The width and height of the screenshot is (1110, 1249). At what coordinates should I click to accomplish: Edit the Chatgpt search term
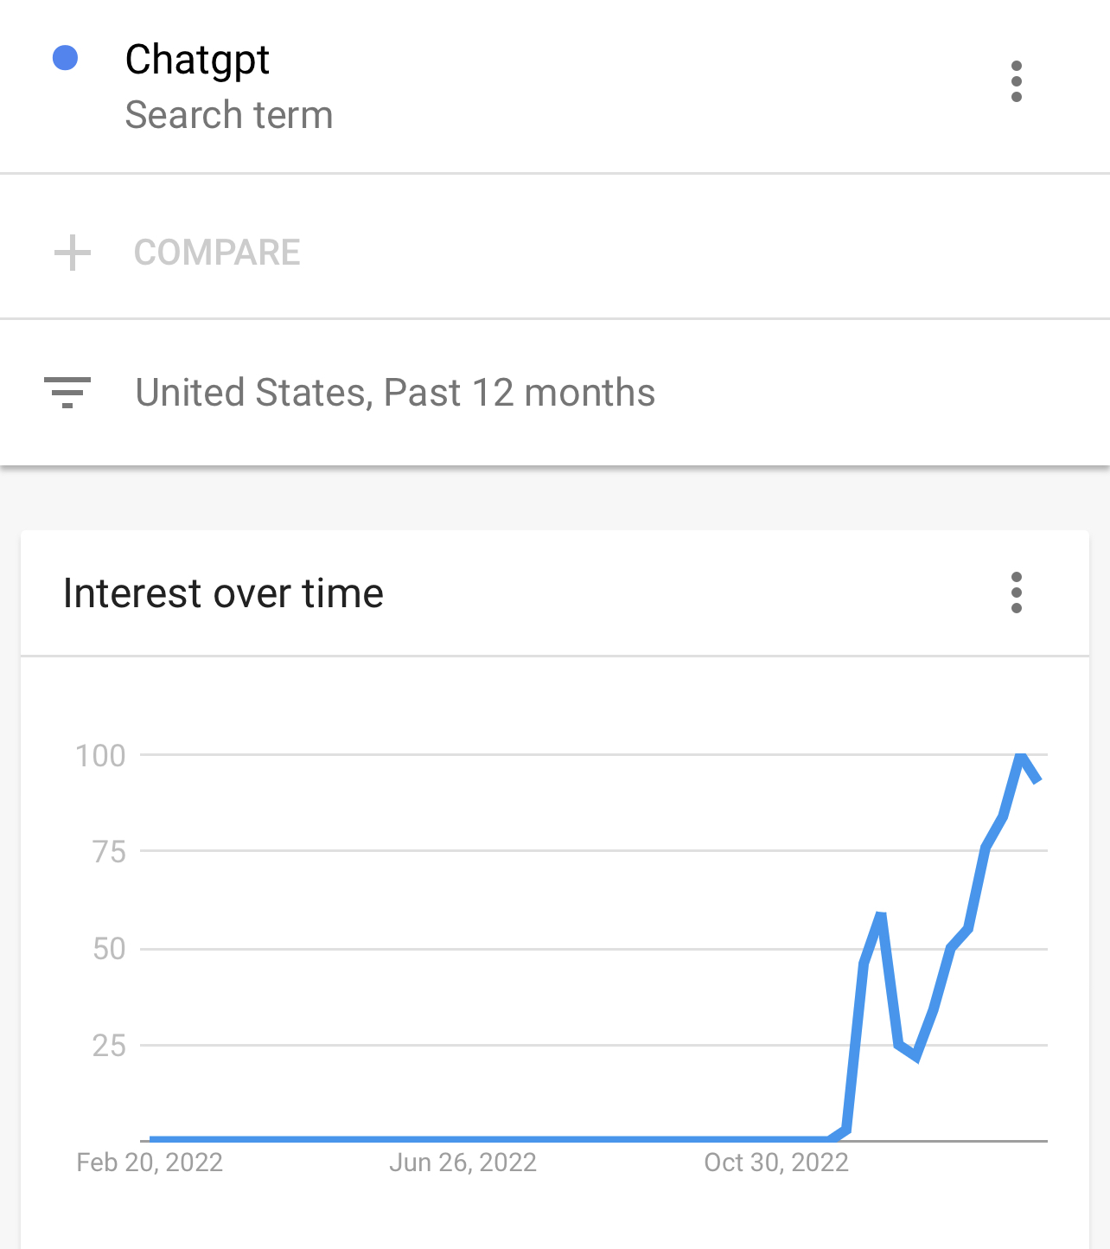click(197, 60)
